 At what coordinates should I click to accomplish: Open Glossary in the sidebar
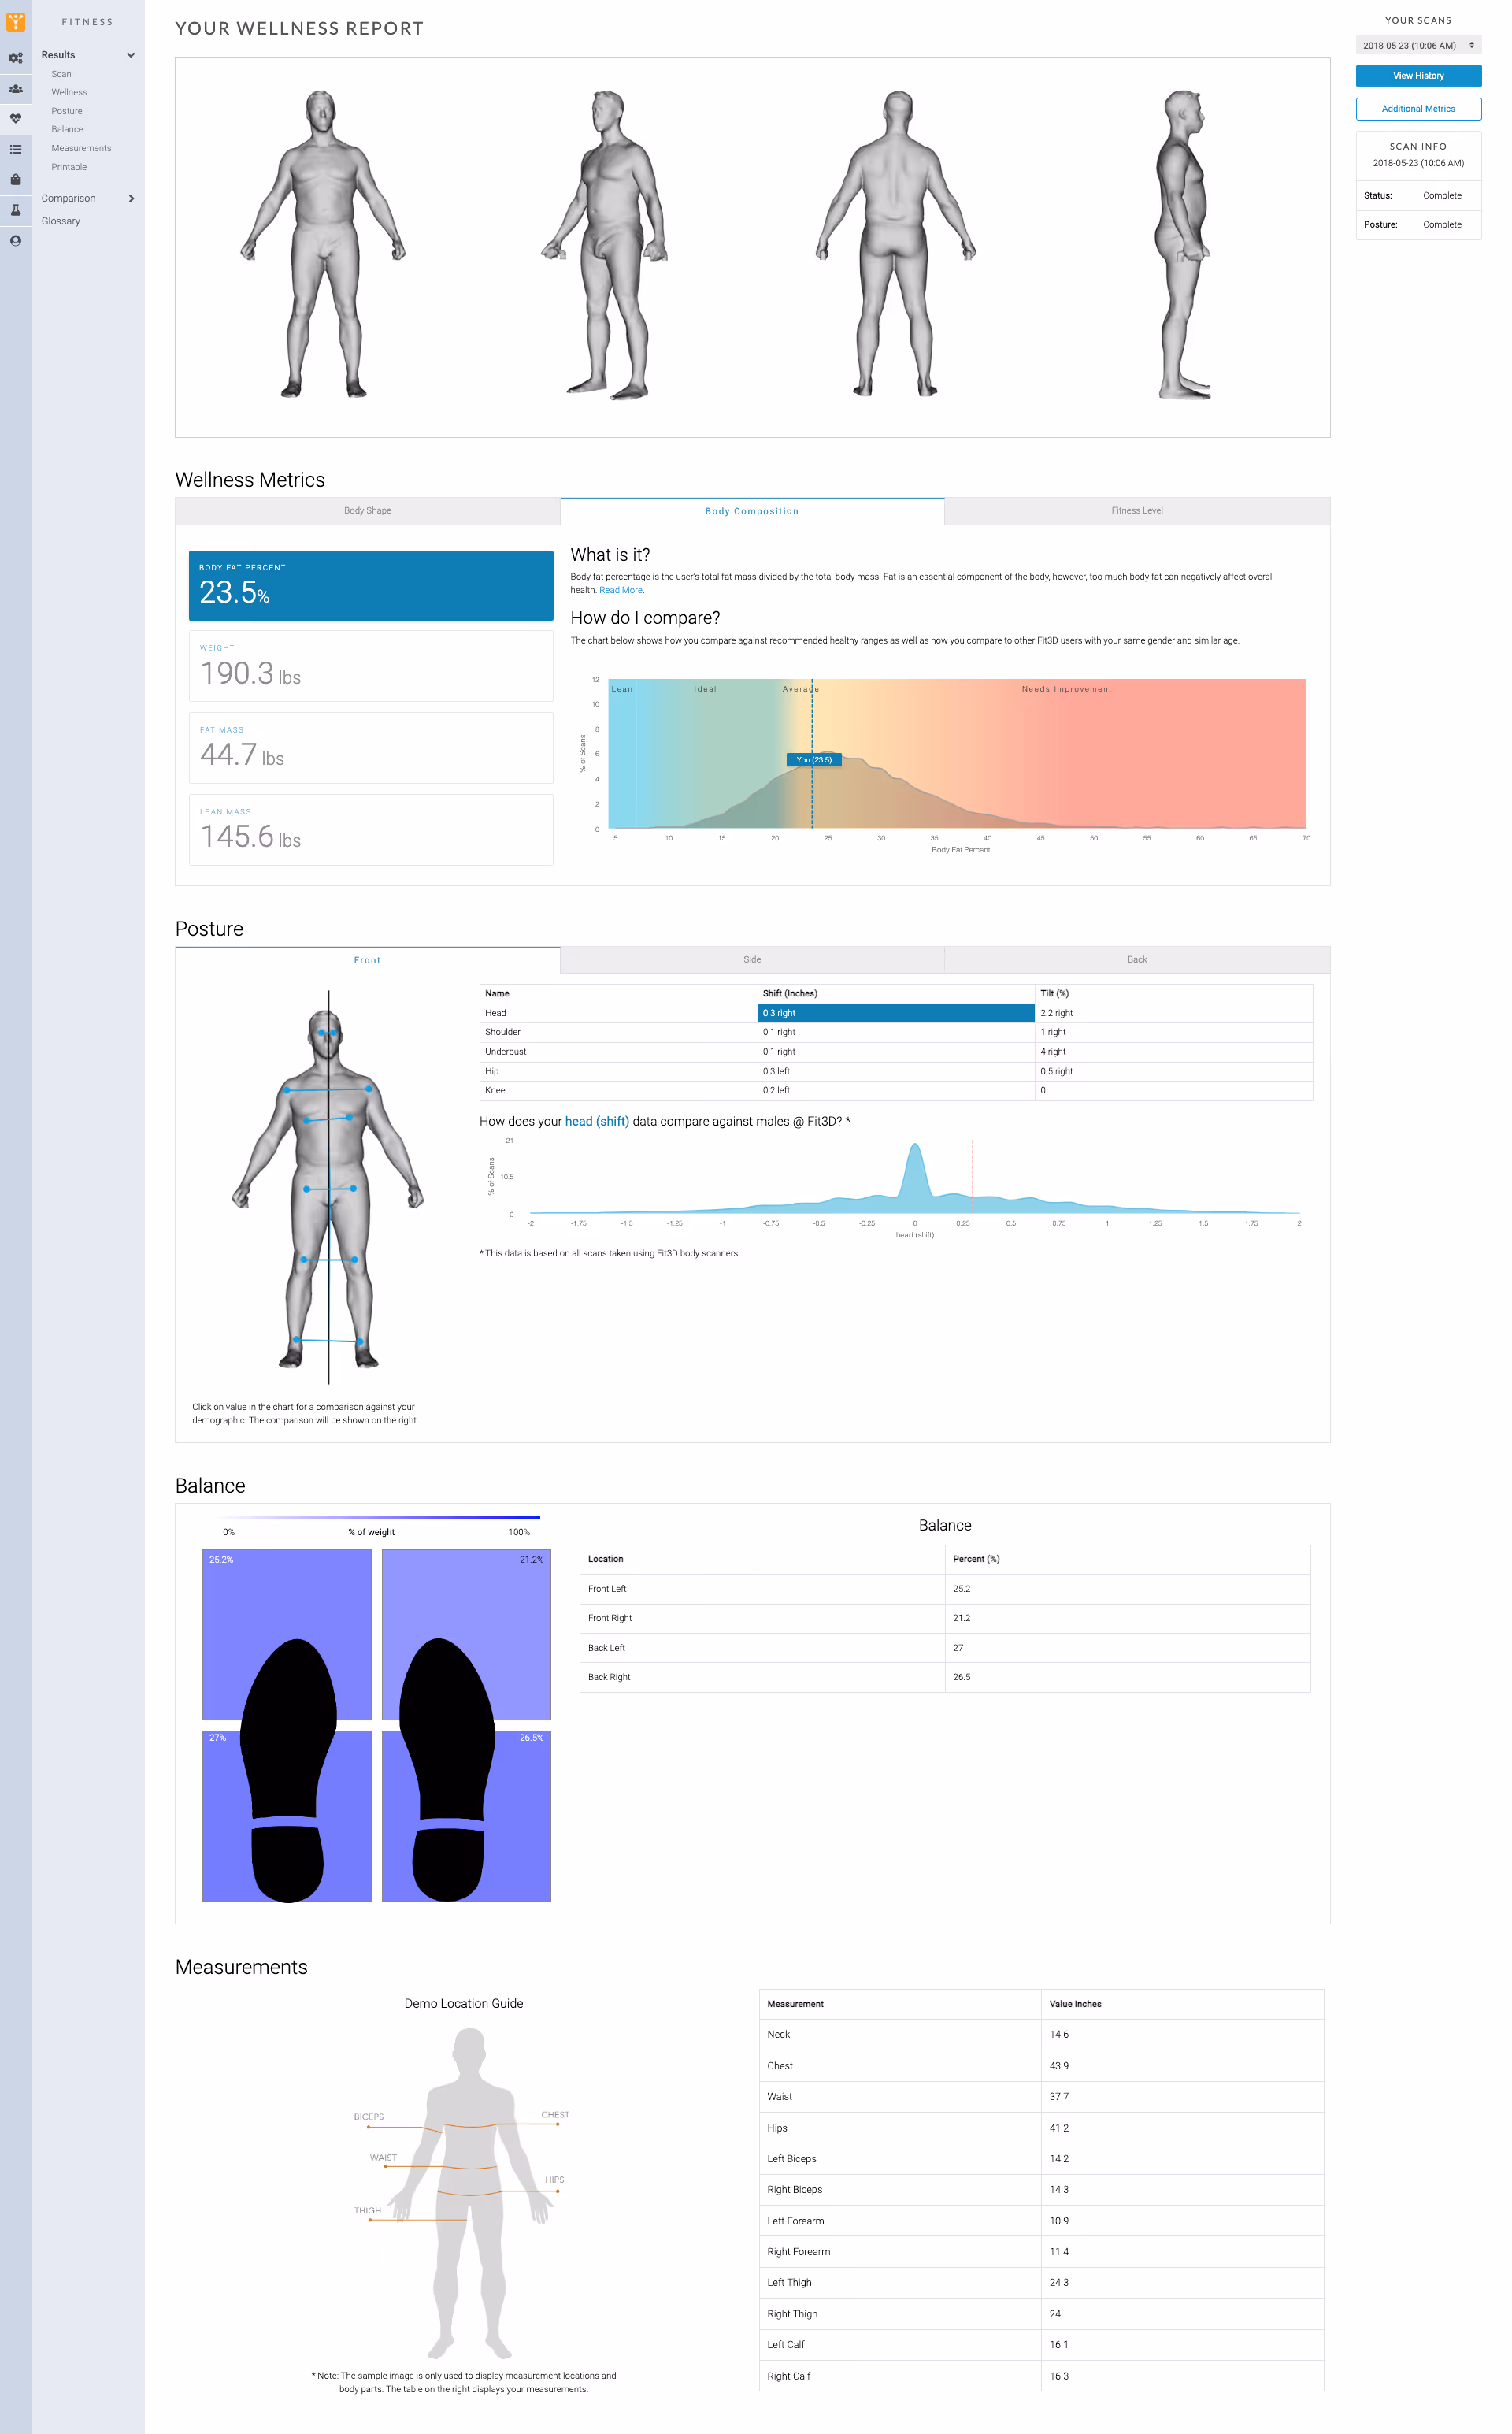[61, 221]
